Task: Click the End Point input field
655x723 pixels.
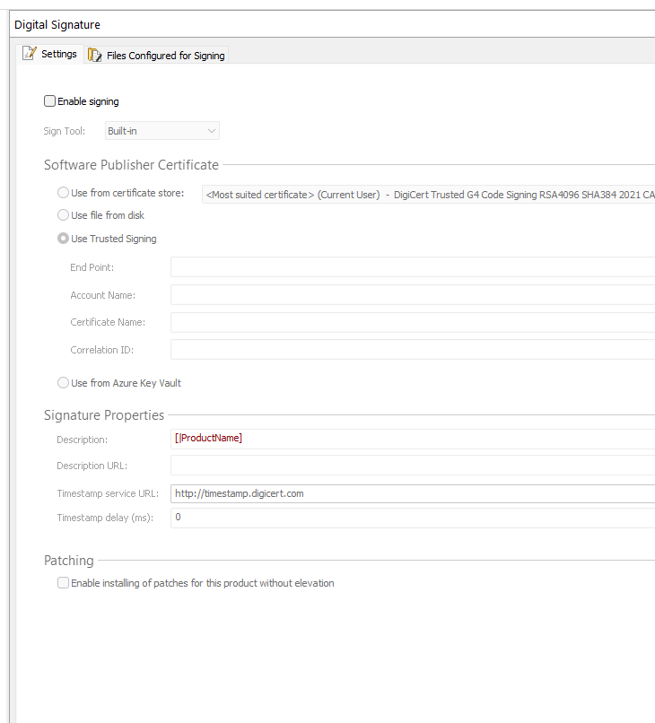Action: 413,267
